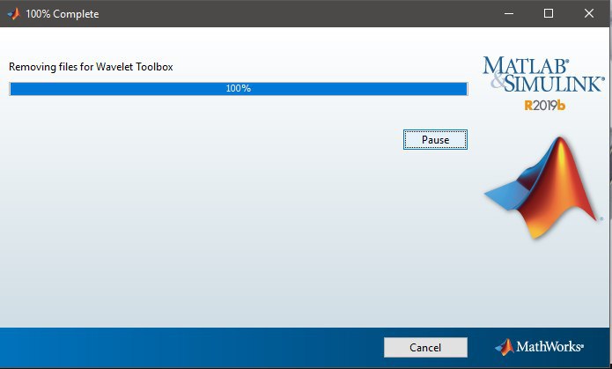Click the 100% progress bar
612x369 pixels.
click(x=239, y=89)
